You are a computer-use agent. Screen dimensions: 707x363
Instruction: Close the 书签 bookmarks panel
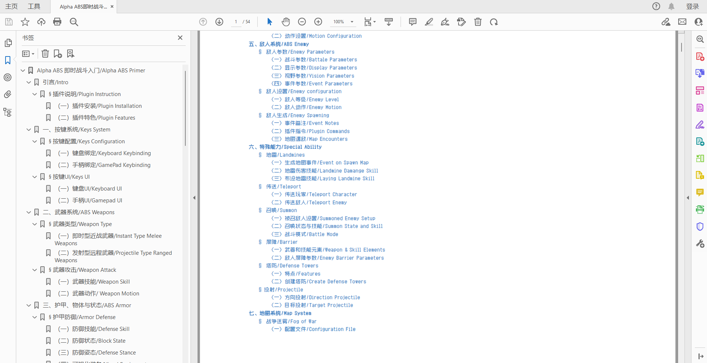pos(180,38)
